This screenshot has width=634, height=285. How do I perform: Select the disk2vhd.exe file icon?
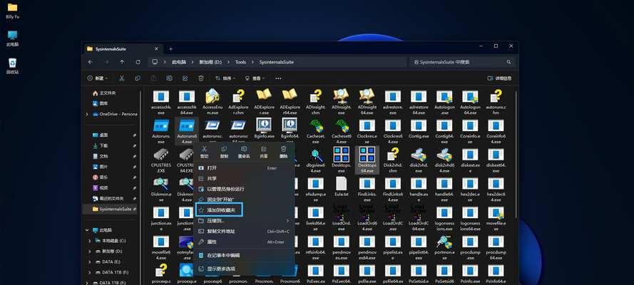point(419,155)
